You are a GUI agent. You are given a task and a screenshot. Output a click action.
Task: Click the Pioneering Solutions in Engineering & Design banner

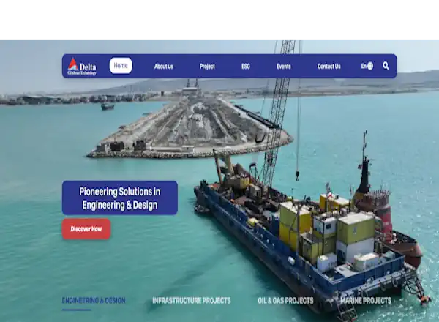(x=120, y=198)
